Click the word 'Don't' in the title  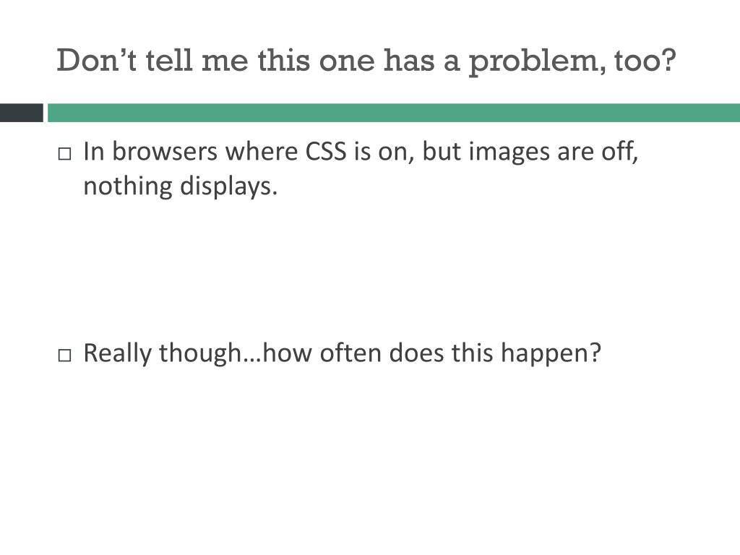click(x=97, y=61)
